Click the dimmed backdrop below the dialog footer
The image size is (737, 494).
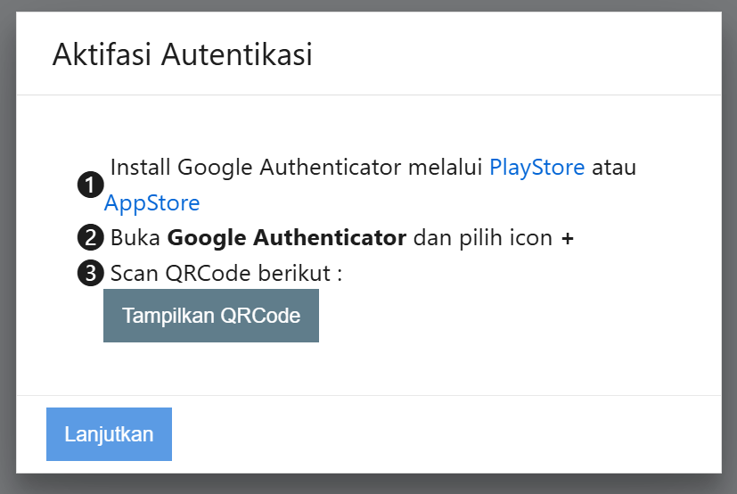pos(369,484)
